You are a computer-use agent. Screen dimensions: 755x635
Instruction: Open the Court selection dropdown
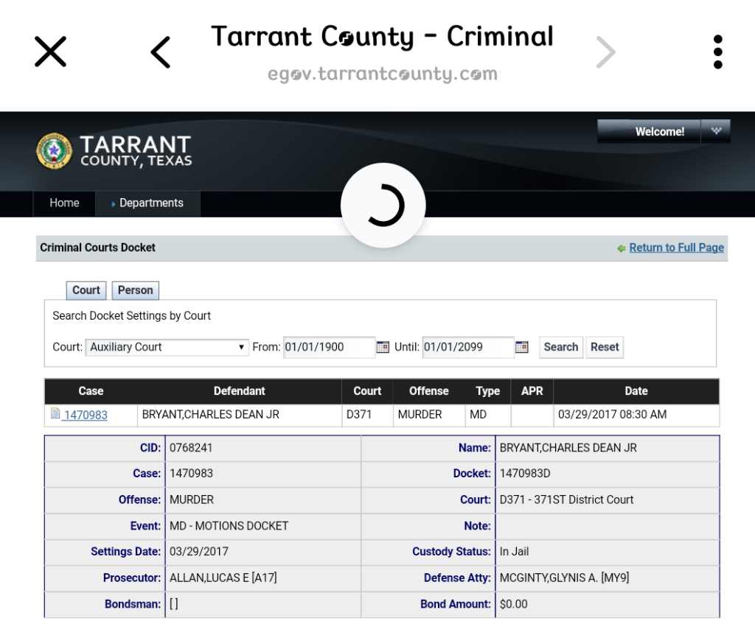tap(167, 347)
